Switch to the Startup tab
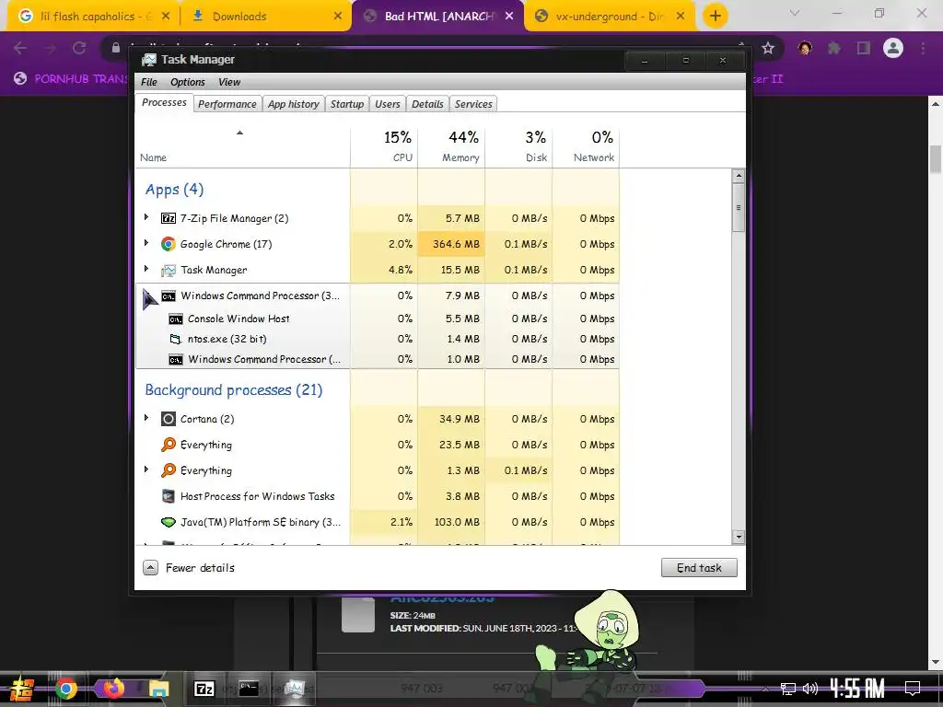Screen dimensions: 943x707 tap(347, 104)
